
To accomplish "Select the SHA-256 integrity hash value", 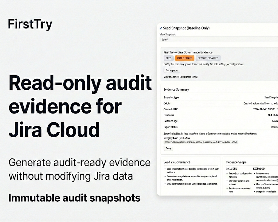I will click(x=201, y=142).
